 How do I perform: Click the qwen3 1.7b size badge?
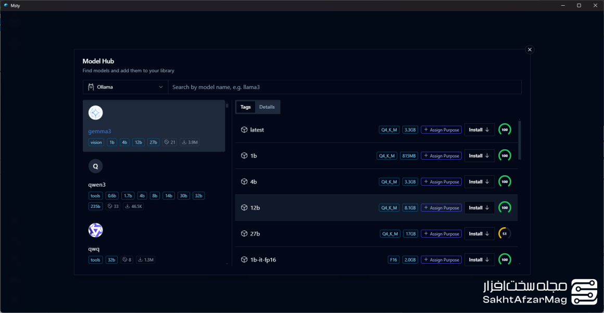(128, 195)
